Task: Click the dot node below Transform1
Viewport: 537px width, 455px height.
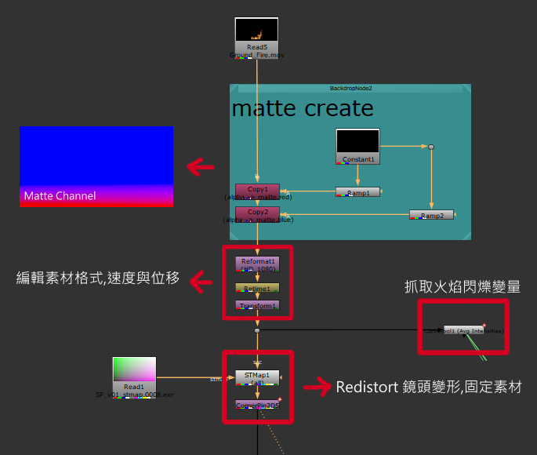Action: tap(257, 330)
